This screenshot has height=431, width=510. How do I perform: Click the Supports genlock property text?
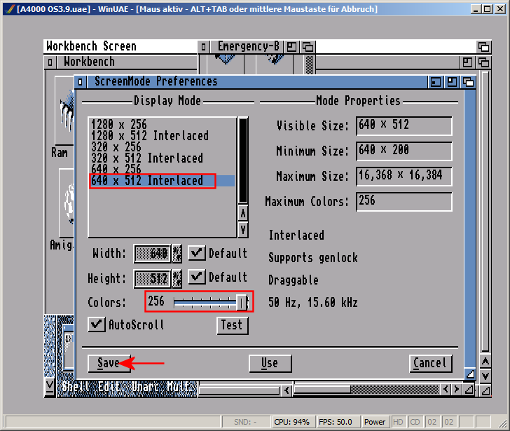[313, 258]
